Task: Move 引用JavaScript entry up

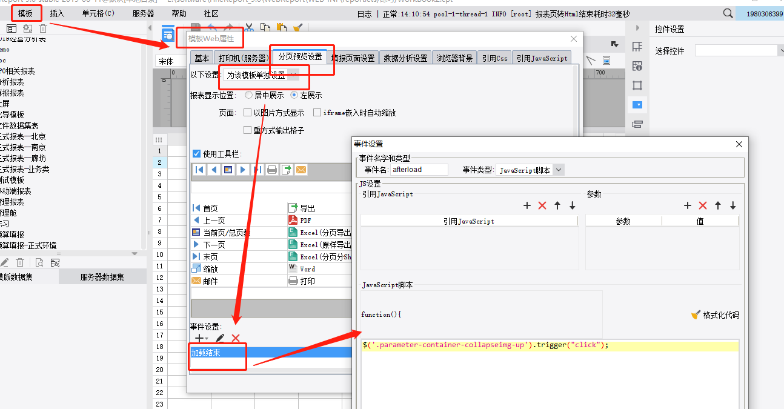Action: click(557, 205)
